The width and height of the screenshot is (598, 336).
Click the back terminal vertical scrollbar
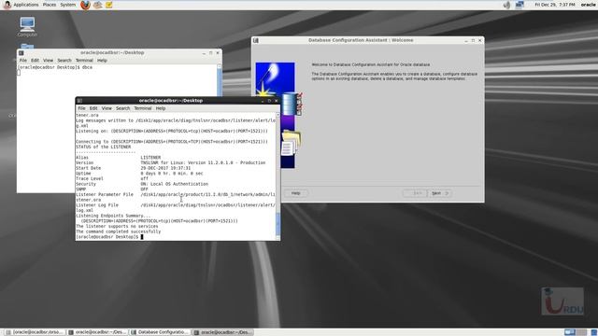point(220,82)
